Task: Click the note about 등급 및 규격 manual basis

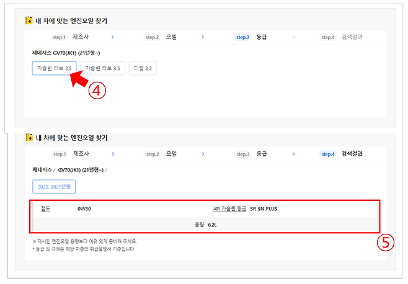Action: click(x=84, y=249)
